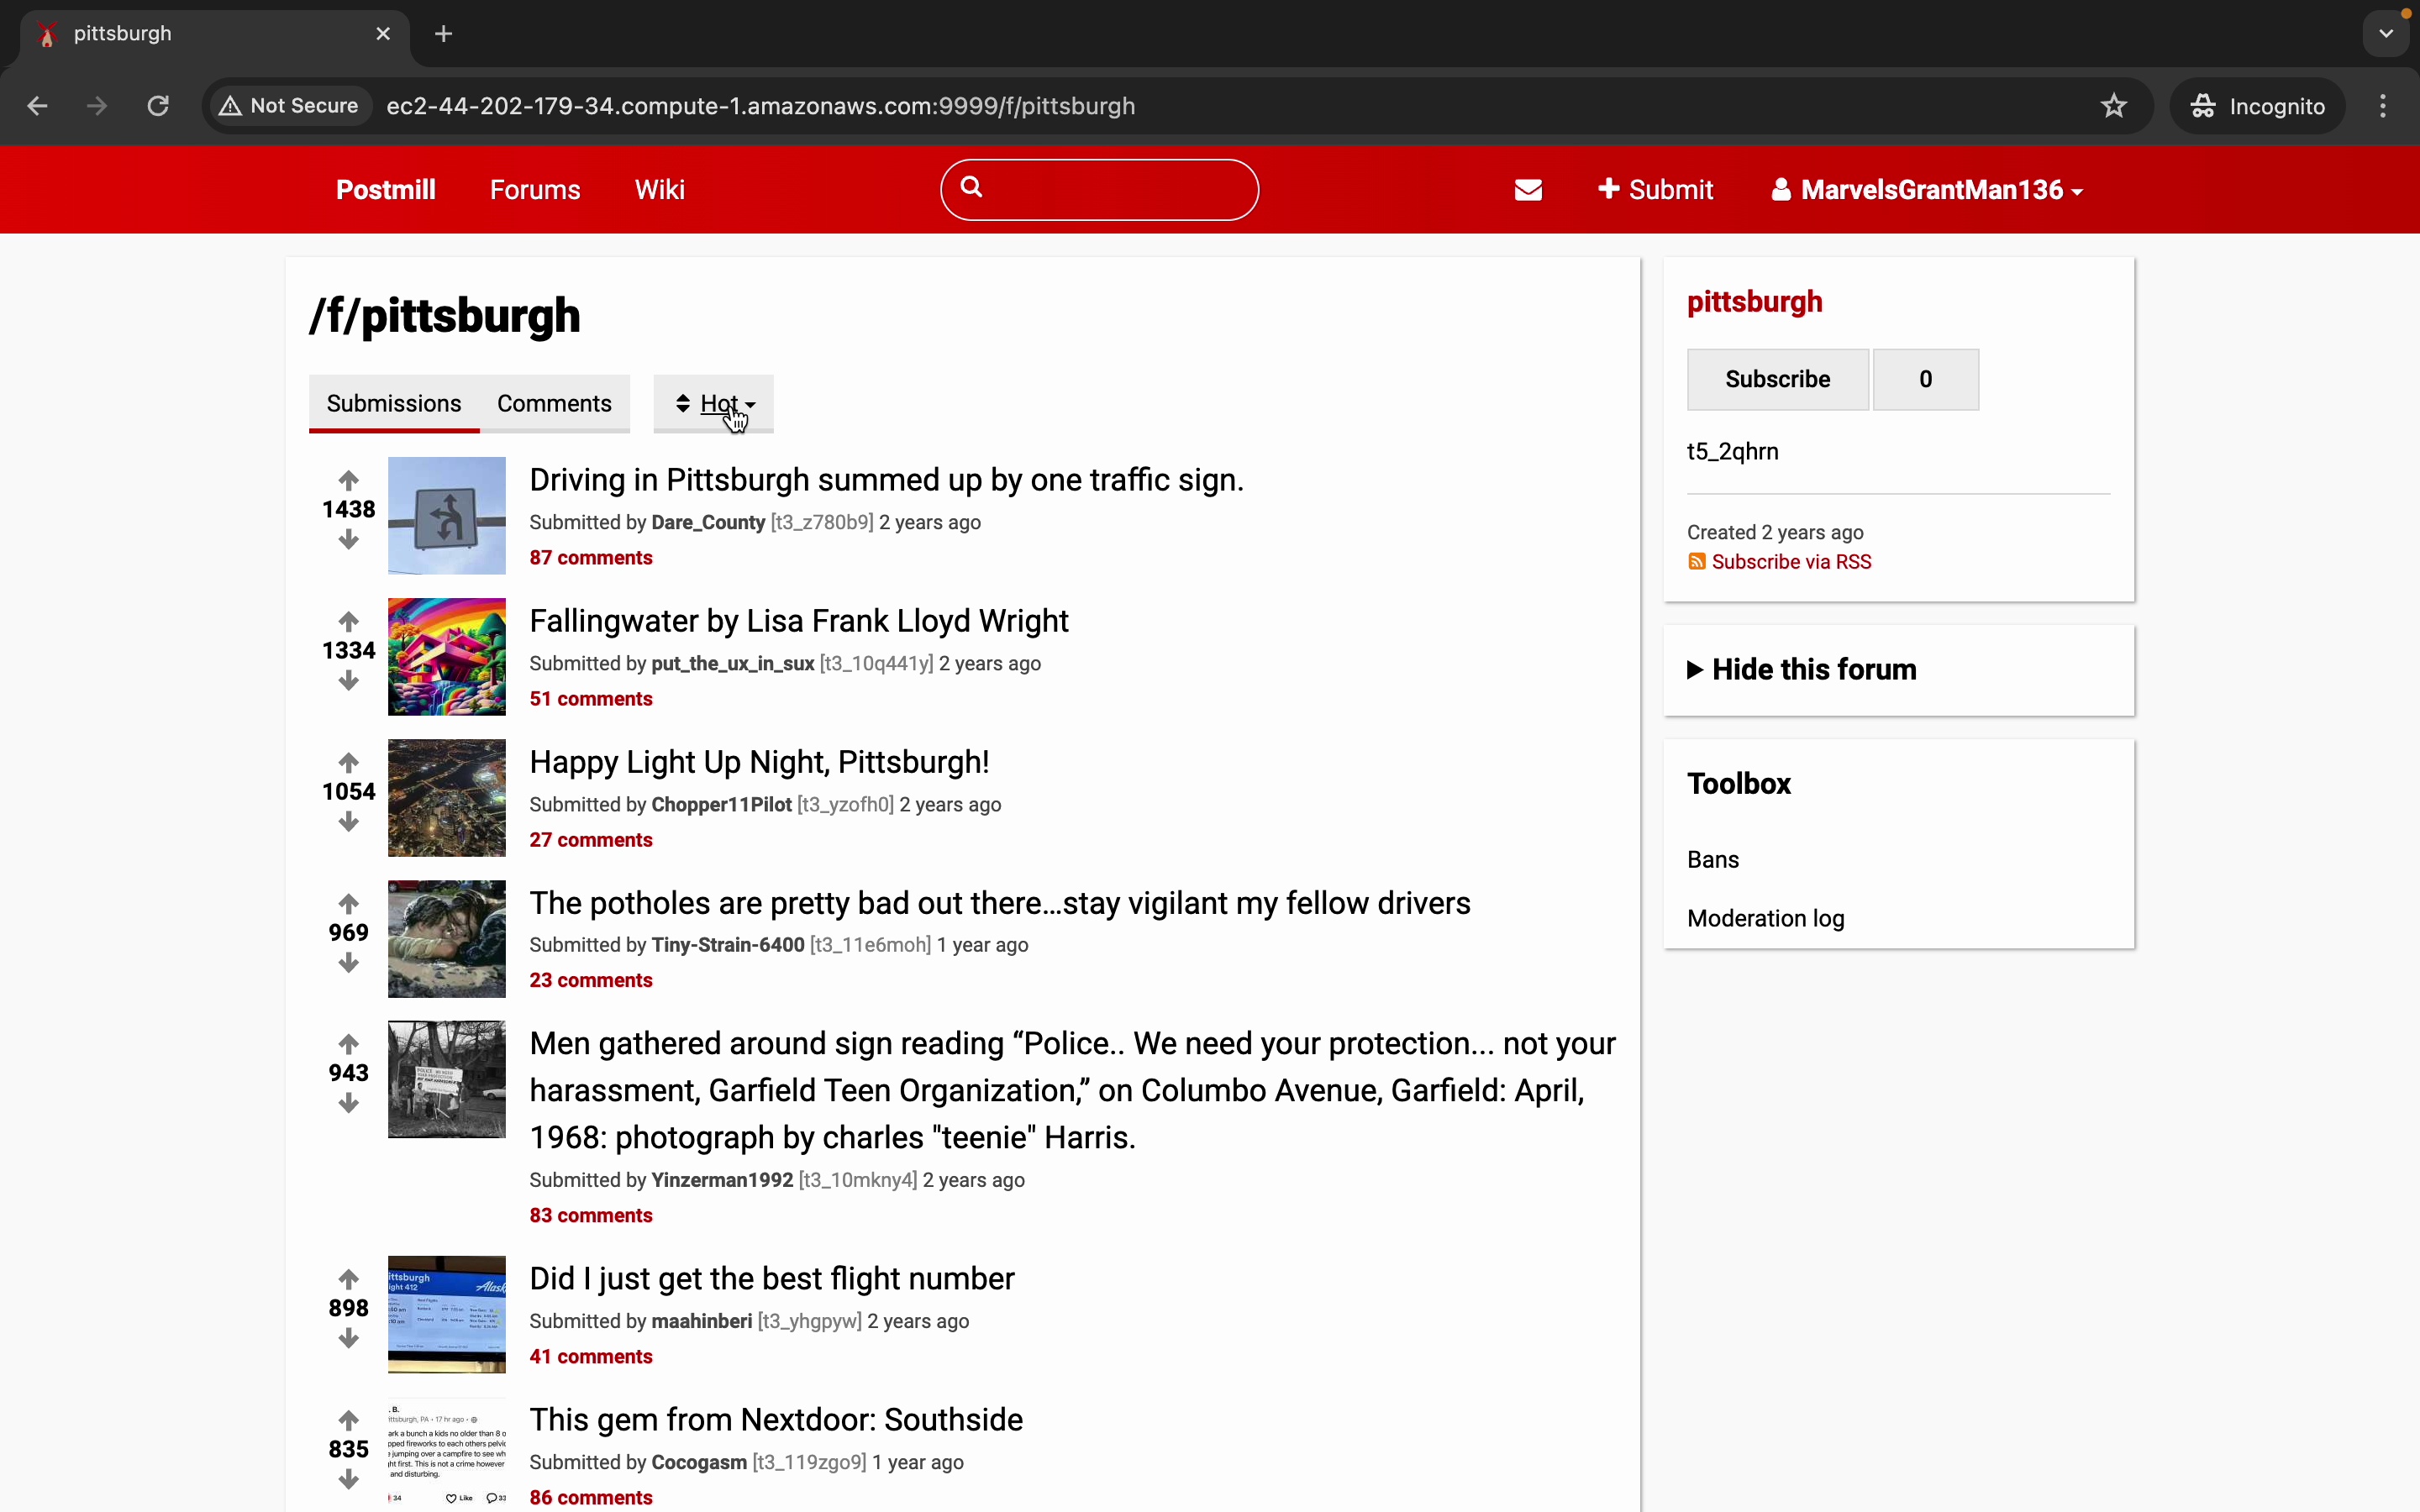Open Chrome's three-dot menu
This screenshot has width=2420, height=1512.
pyautogui.click(x=2383, y=106)
